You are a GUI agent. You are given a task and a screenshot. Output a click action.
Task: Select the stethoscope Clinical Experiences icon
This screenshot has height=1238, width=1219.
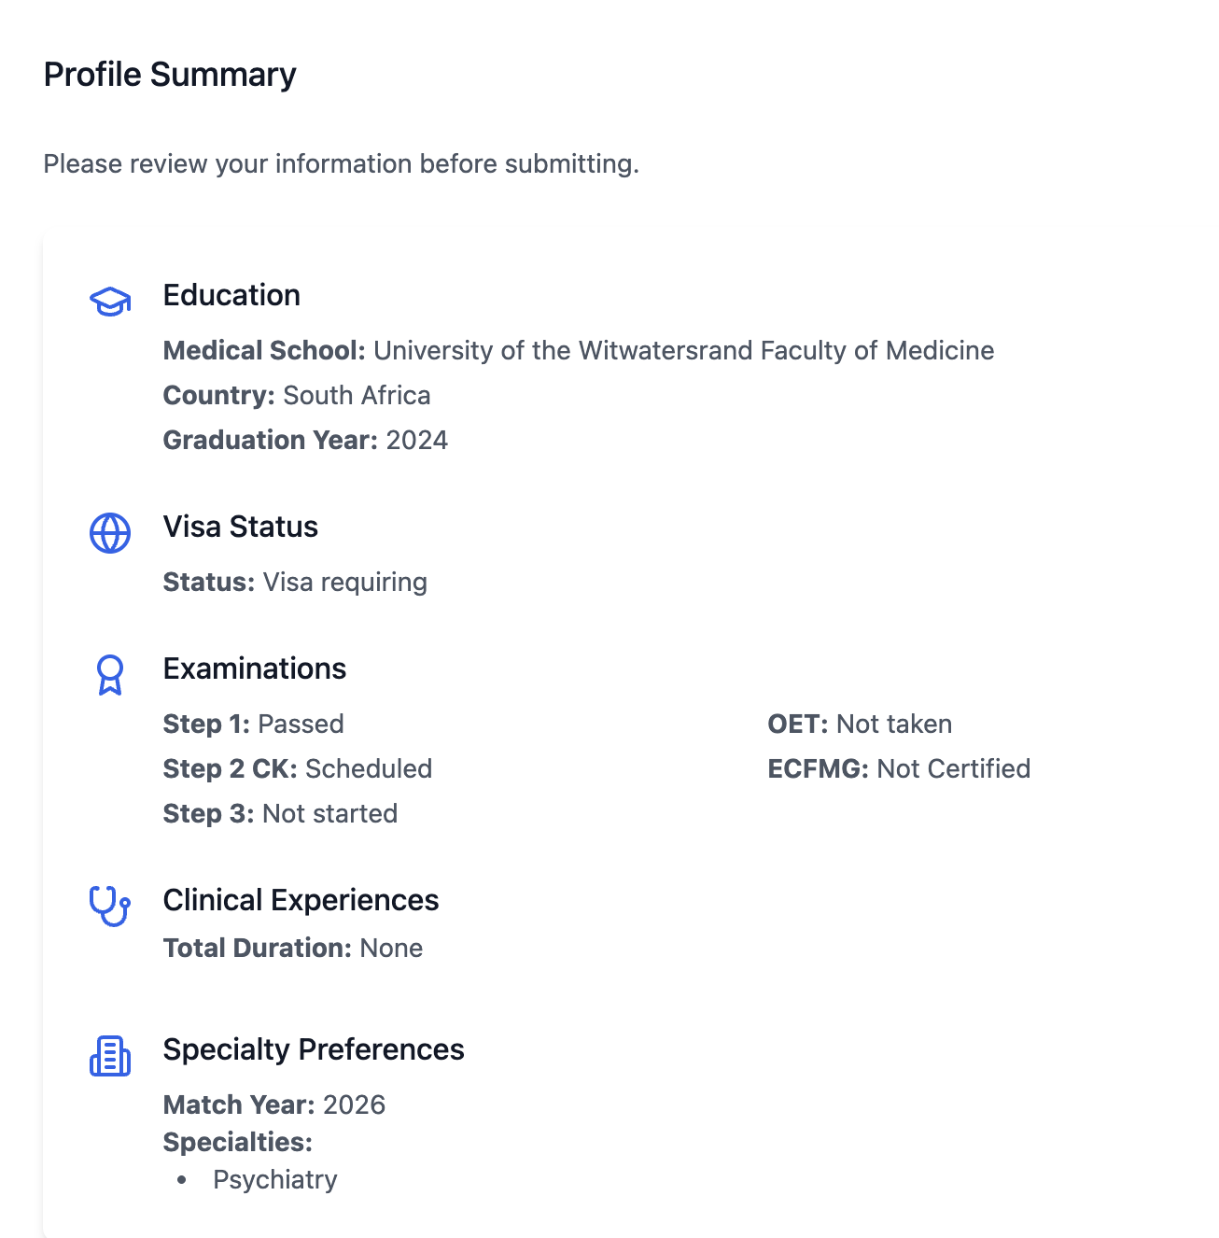pos(109,907)
